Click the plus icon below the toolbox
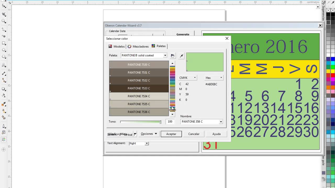Viewport: 335px width, 188px height. tap(4, 150)
